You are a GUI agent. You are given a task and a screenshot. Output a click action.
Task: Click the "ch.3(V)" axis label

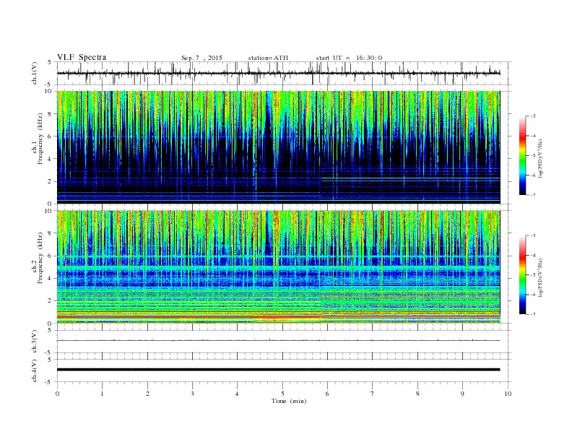click(35, 342)
